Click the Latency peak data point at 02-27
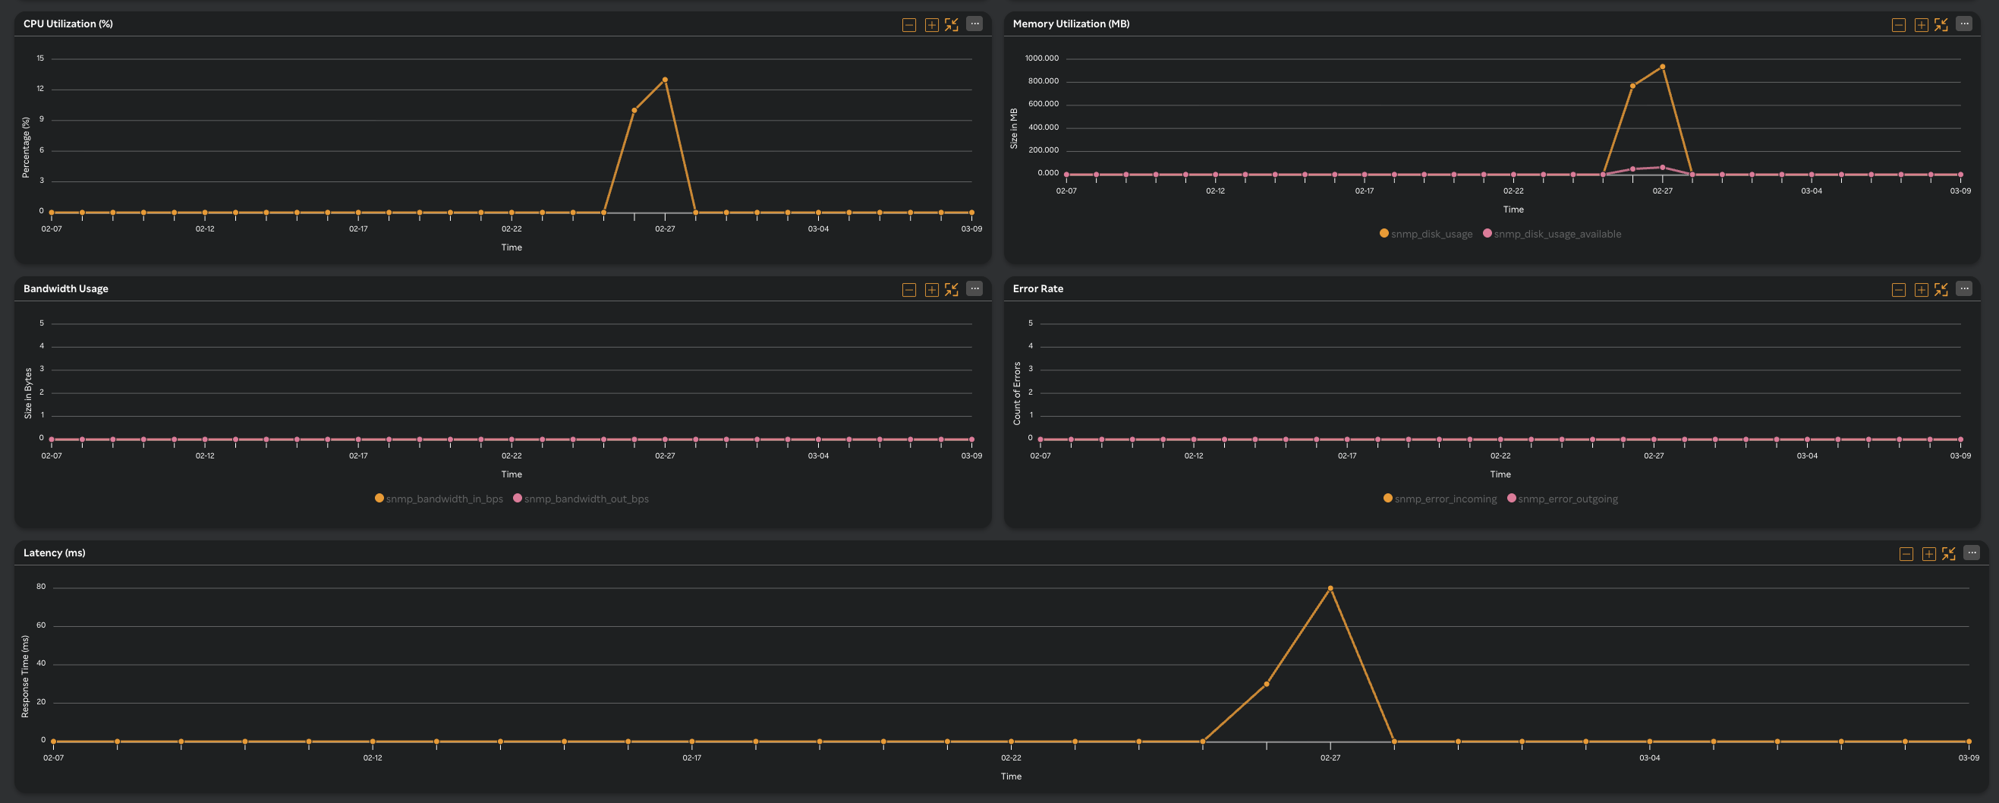This screenshot has height=803, width=1999. pos(1331,587)
